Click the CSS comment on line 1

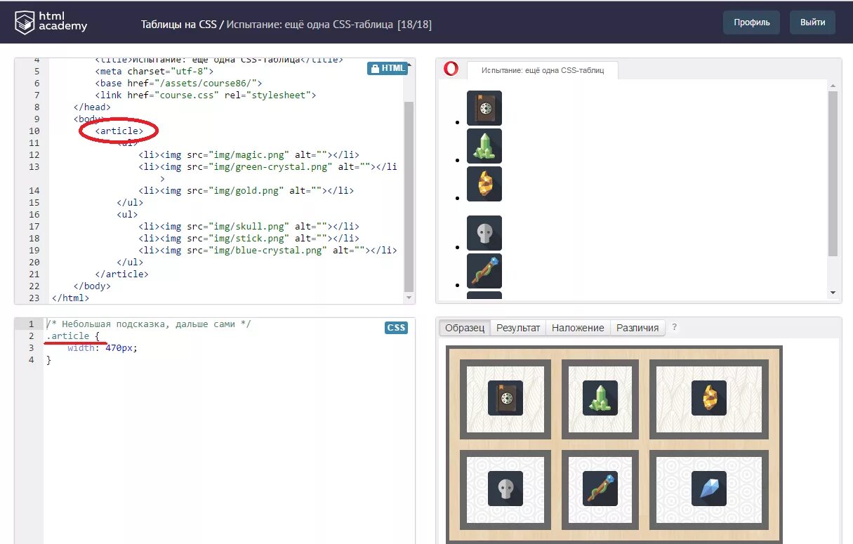[x=148, y=324]
